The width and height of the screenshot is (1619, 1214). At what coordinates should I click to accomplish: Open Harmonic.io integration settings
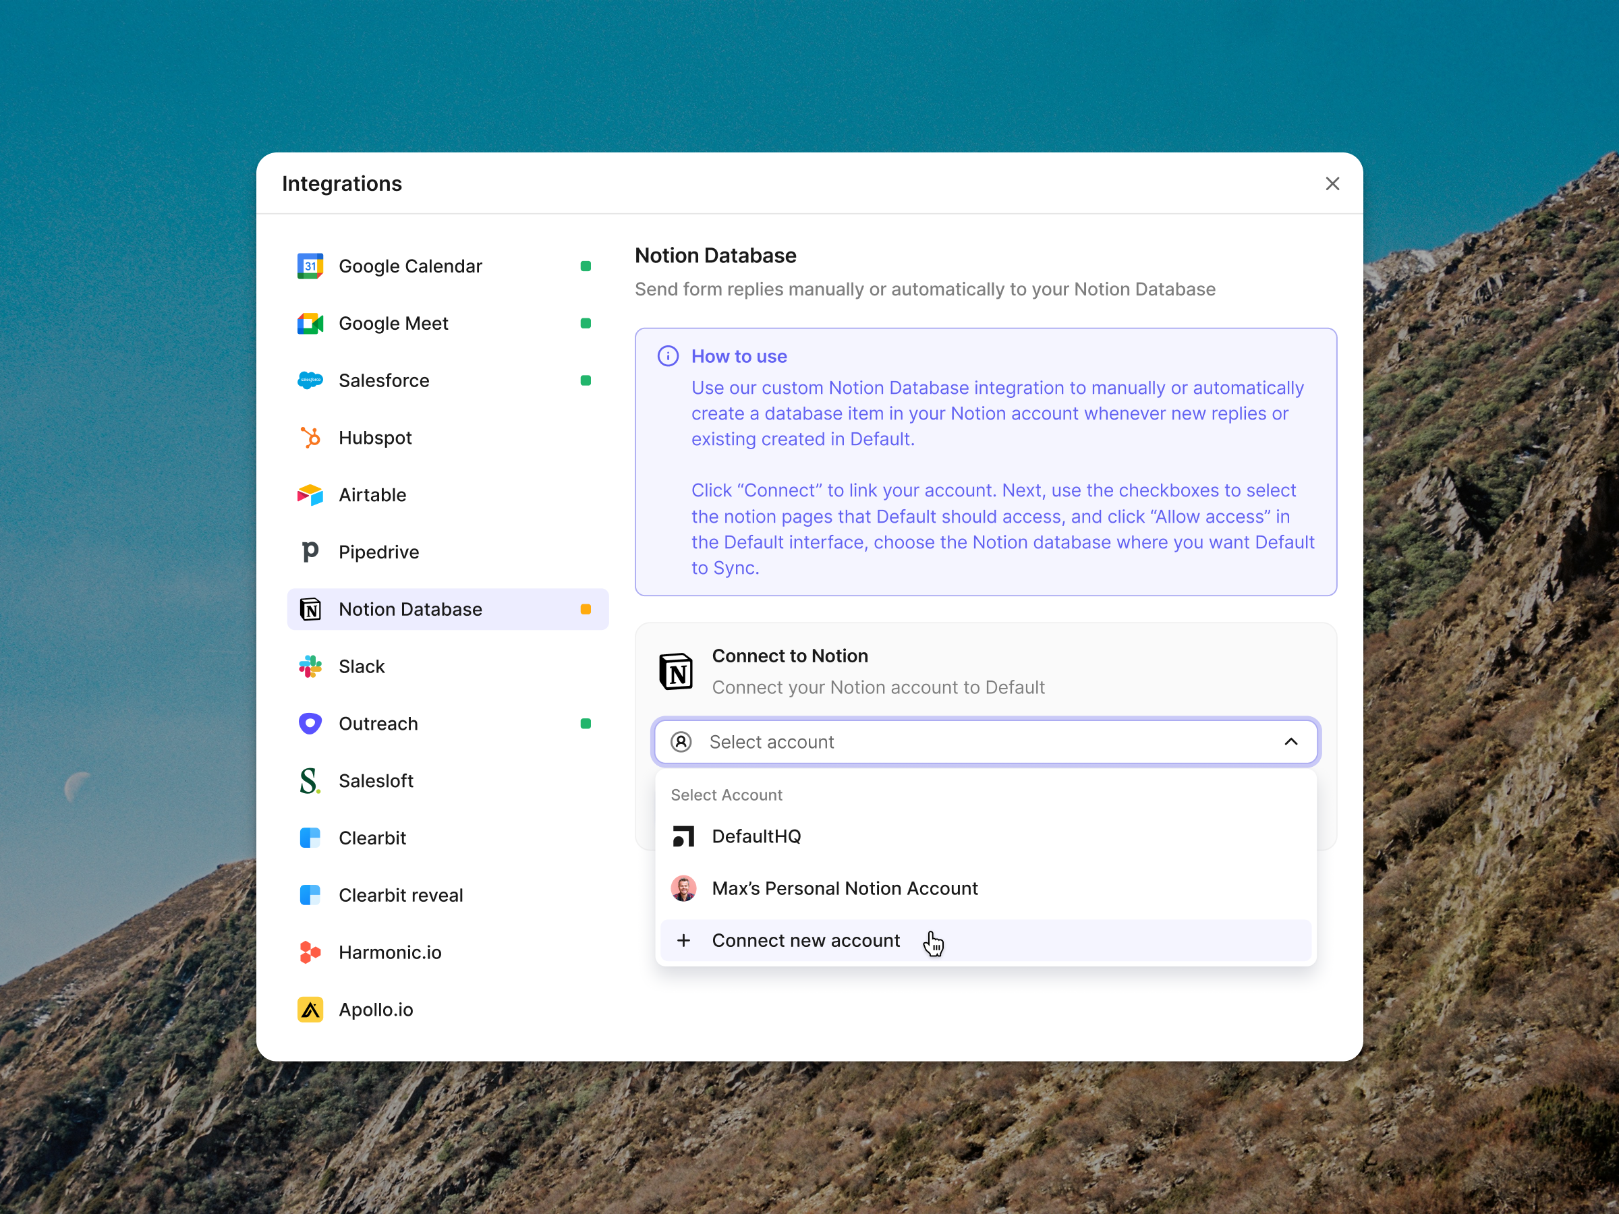point(389,952)
